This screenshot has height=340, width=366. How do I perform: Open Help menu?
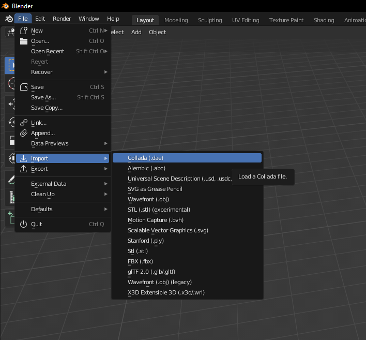coord(113,19)
